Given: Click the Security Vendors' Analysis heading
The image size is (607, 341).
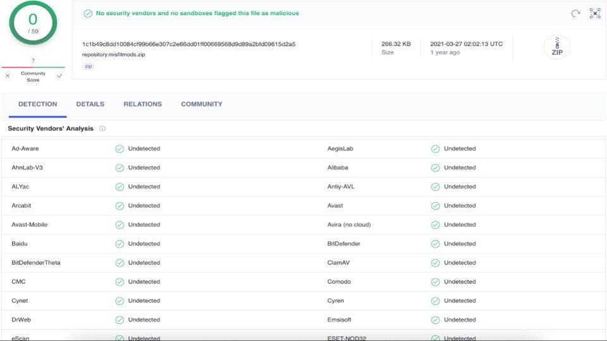Looking at the screenshot, I should [x=51, y=128].
